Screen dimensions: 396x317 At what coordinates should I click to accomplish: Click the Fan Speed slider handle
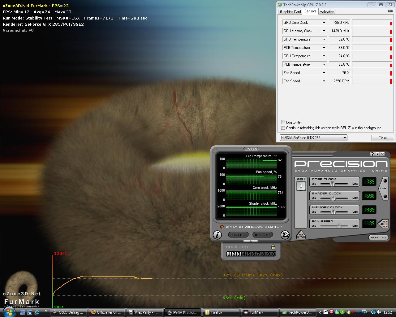click(x=338, y=226)
